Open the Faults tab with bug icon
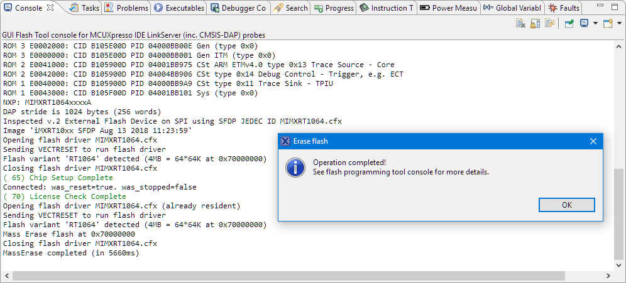This screenshot has height=283, width=626. coord(564,8)
